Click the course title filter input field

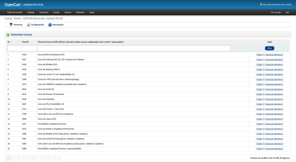pyautogui.click(x=134, y=48)
